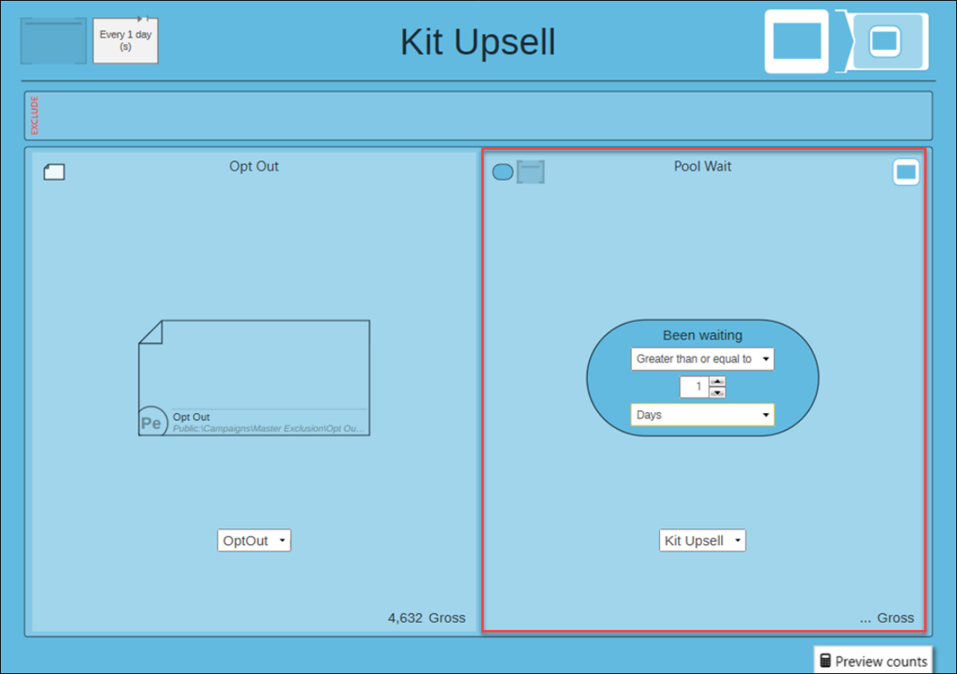Open the Opt Out selection card
The width and height of the screenshot is (957, 674).
tap(254, 378)
